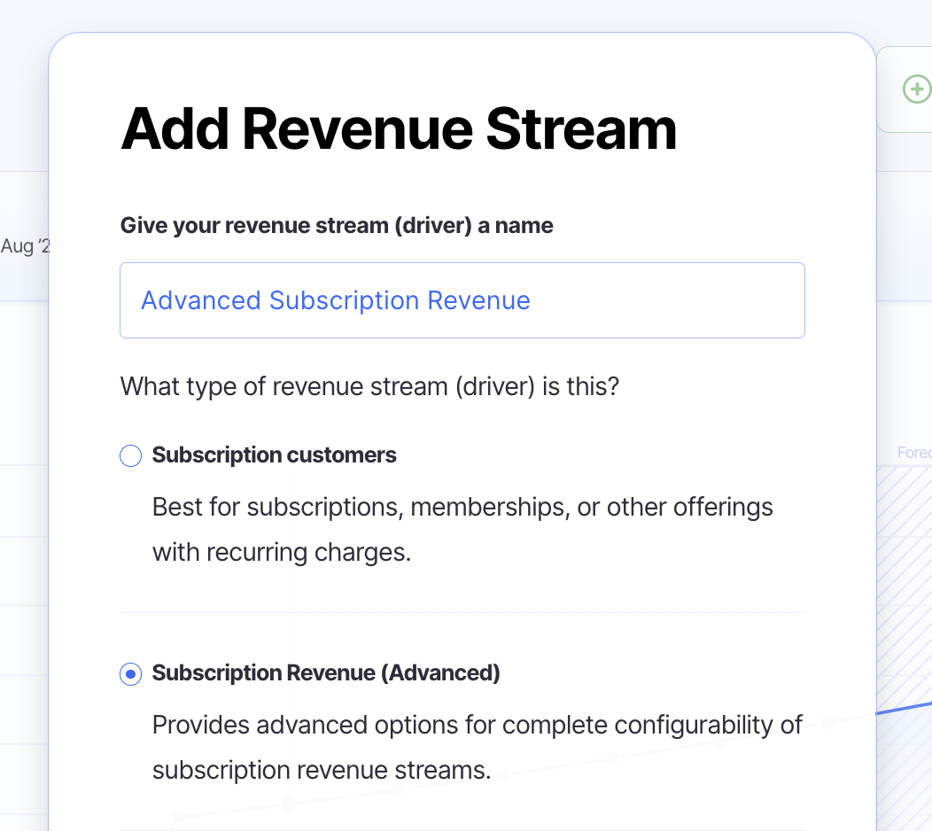Click the 'Subscription customers' option label
The height and width of the screenshot is (831, 932).
274,455
